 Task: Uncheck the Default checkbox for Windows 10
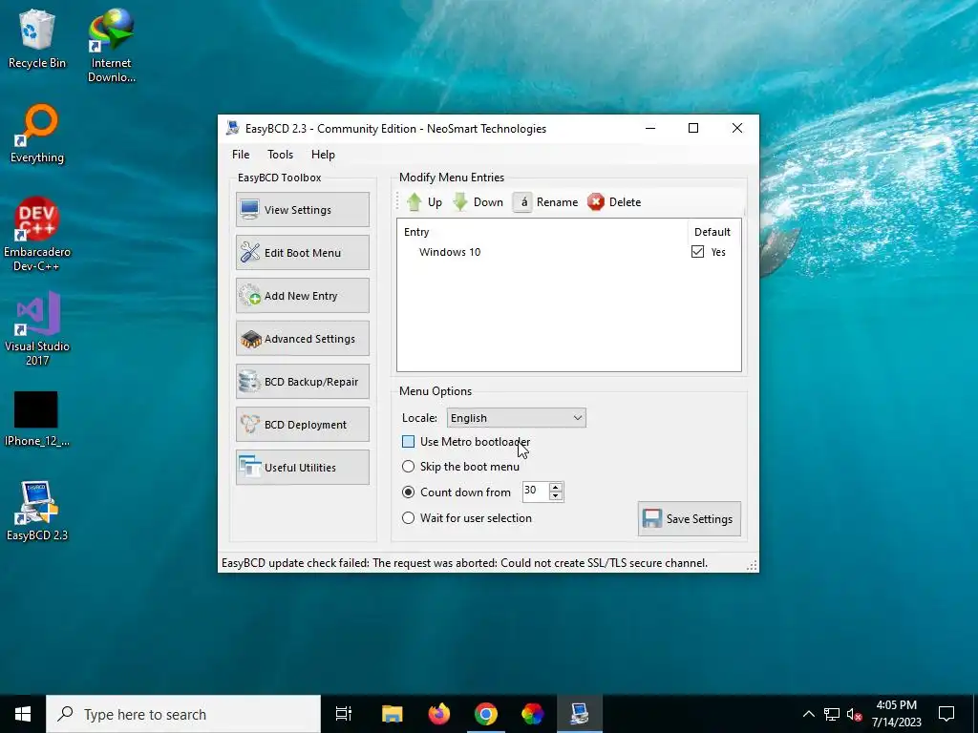point(697,252)
